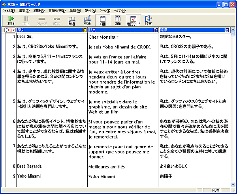This screenshot has width=237, height=194.
Task: Click the 確認 column header
Action: [194, 30]
